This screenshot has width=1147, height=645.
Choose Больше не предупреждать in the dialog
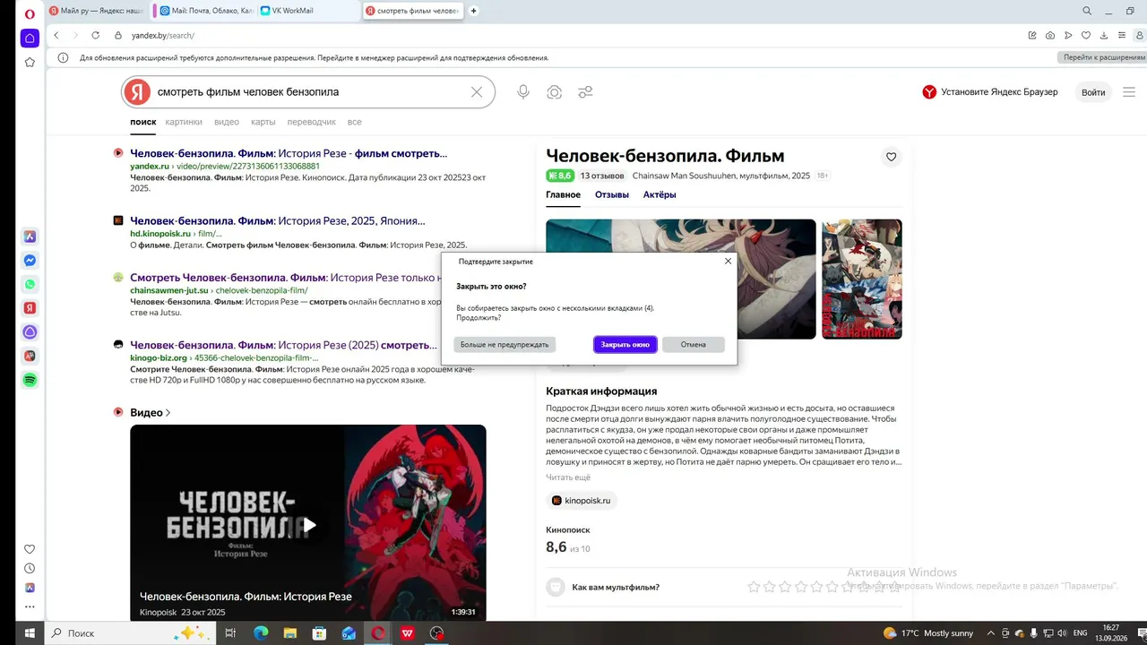505,345
